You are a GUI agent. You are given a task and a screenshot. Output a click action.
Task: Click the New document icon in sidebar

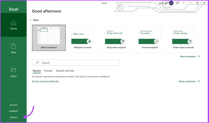click(x=14, y=46)
